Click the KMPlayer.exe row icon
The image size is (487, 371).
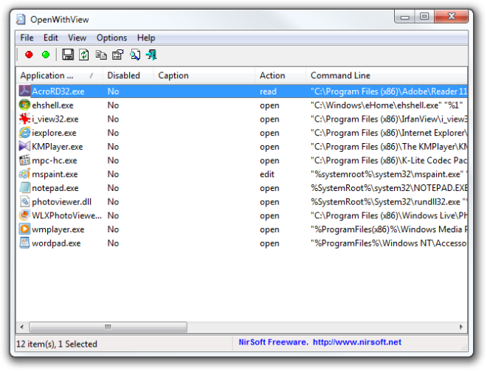24,146
